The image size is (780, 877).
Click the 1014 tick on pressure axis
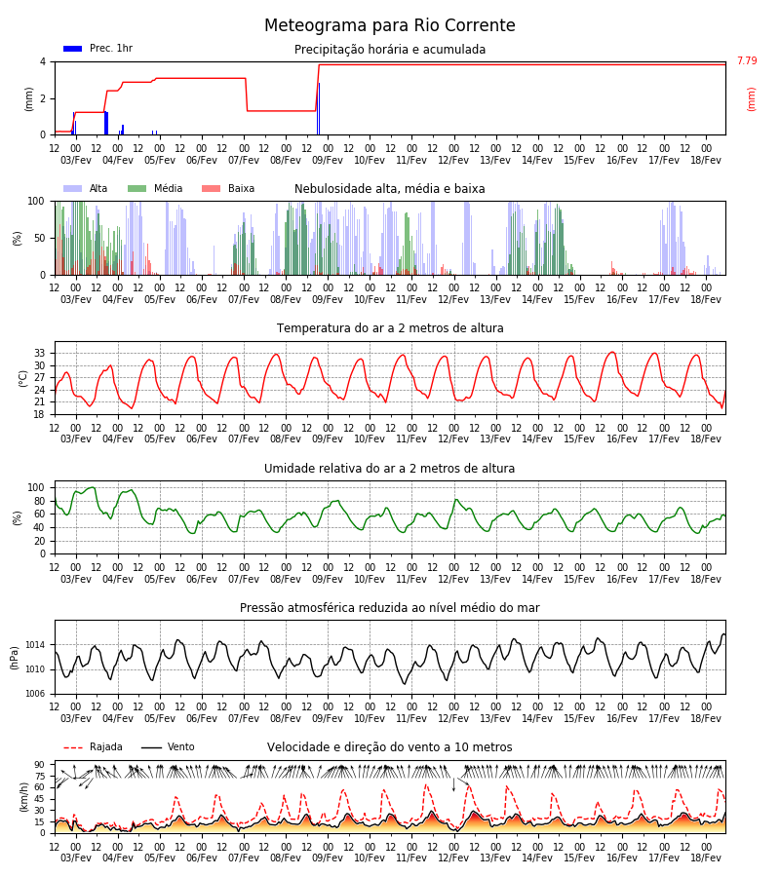pyautogui.click(x=35, y=645)
